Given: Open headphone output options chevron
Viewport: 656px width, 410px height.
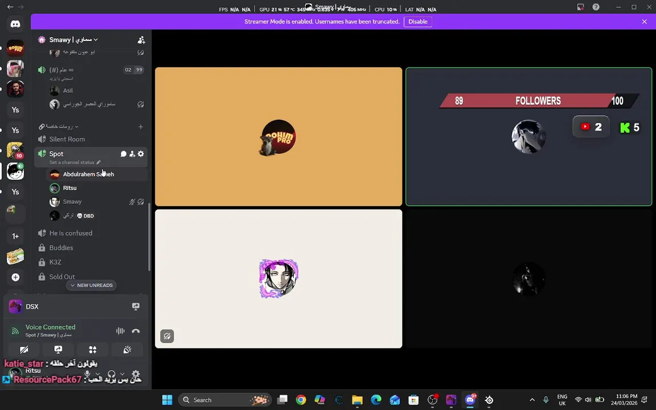Looking at the screenshot, I should 122,374.
